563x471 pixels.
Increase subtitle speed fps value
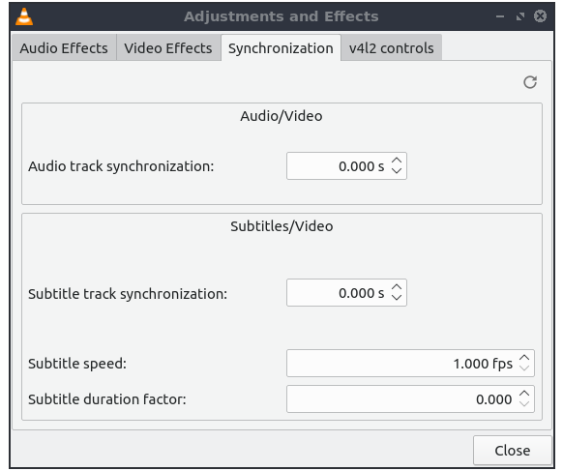(524, 358)
